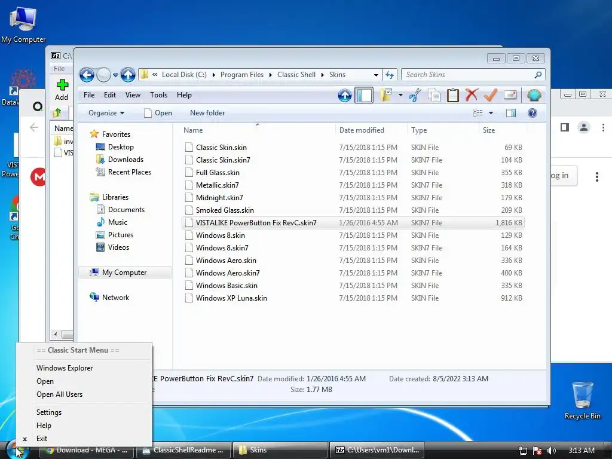The width and height of the screenshot is (612, 459).
Task: Toggle the navigation pane toolbar icon
Action: (x=364, y=95)
